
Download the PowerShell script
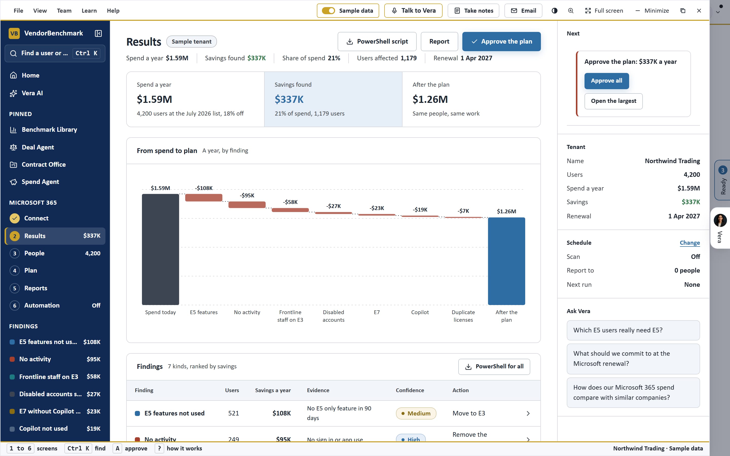point(377,41)
